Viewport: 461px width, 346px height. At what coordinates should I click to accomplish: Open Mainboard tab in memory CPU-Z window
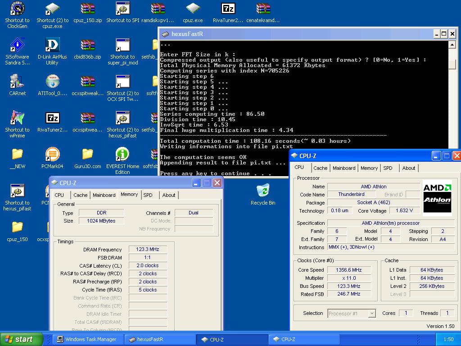(x=104, y=195)
